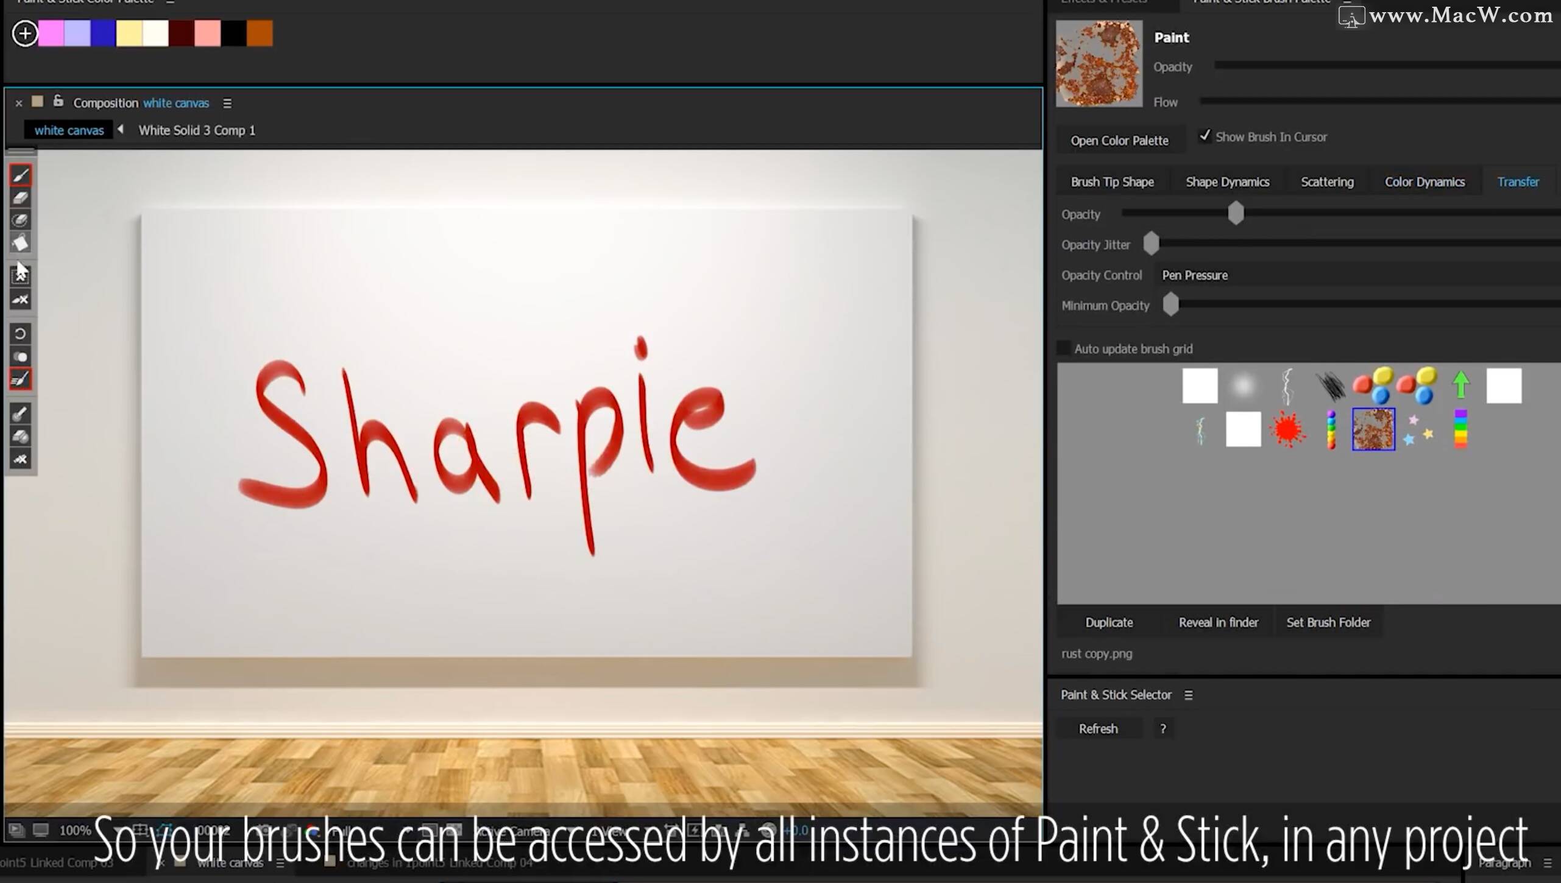The height and width of the screenshot is (883, 1561).
Task: Activate the Paint Bucket fill tool
Action: point(21,242)
